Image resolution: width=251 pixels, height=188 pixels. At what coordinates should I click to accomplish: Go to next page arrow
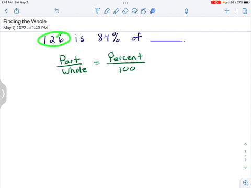(x=245, y=167)
